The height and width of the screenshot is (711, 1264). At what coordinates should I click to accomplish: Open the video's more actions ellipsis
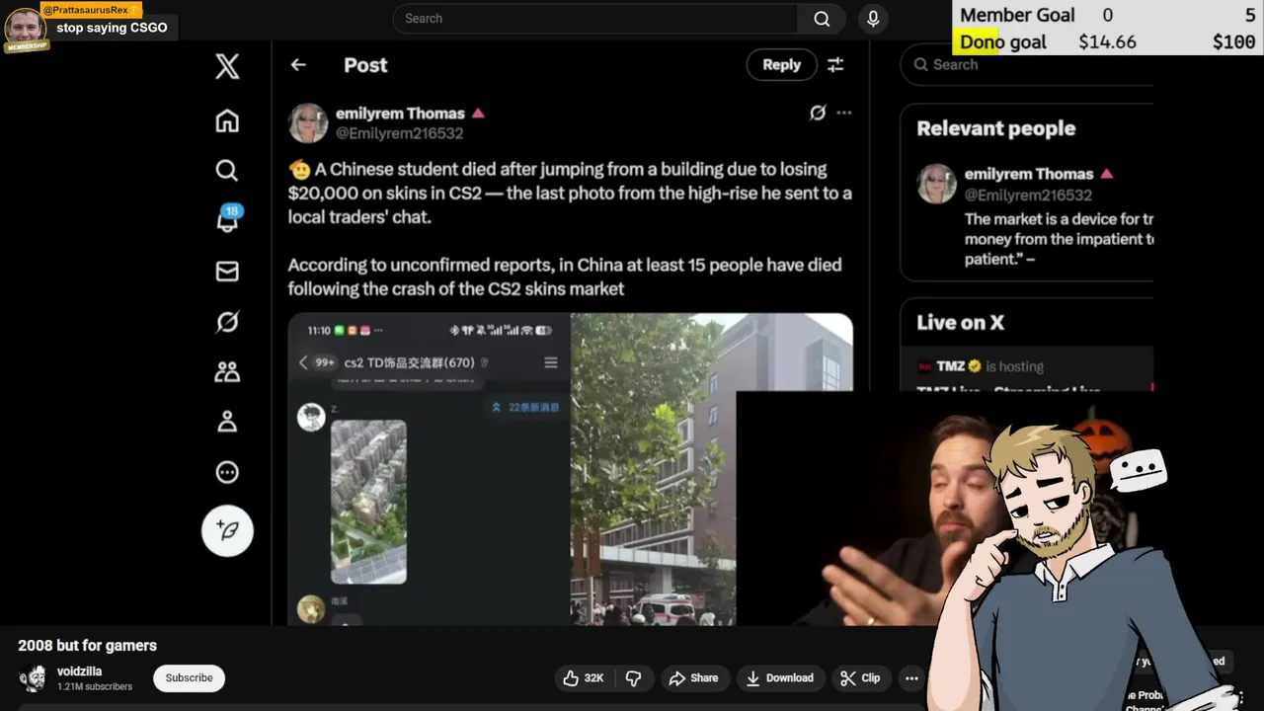911,678
